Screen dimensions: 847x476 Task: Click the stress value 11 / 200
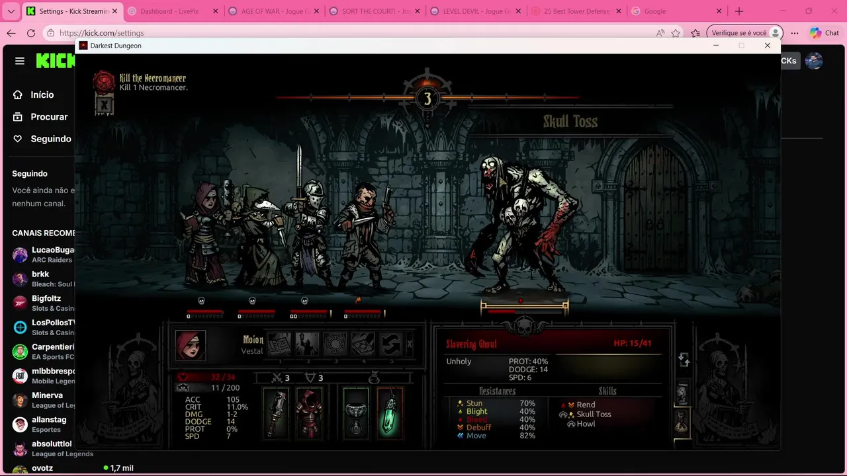click(x=225, y=388)
